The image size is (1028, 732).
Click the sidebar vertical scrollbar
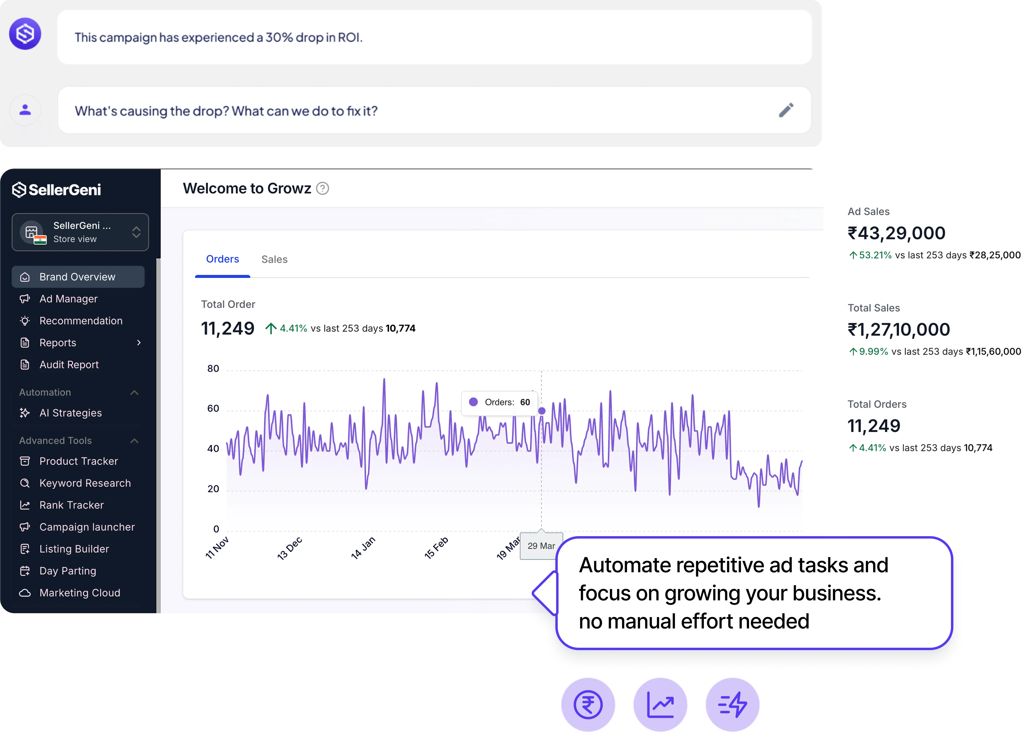pyautogui.click(x=158, y=435)
